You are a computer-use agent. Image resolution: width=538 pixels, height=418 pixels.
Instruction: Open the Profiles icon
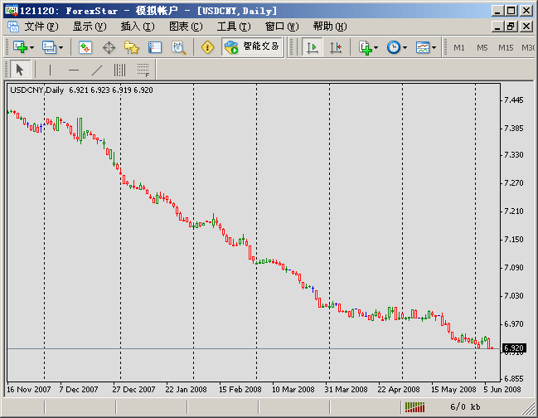[x=50, y=47]
